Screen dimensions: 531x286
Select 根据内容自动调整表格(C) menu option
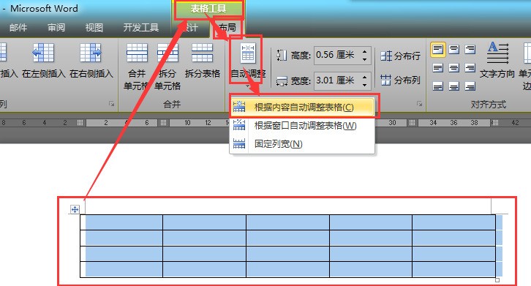[x=302, y=107]
